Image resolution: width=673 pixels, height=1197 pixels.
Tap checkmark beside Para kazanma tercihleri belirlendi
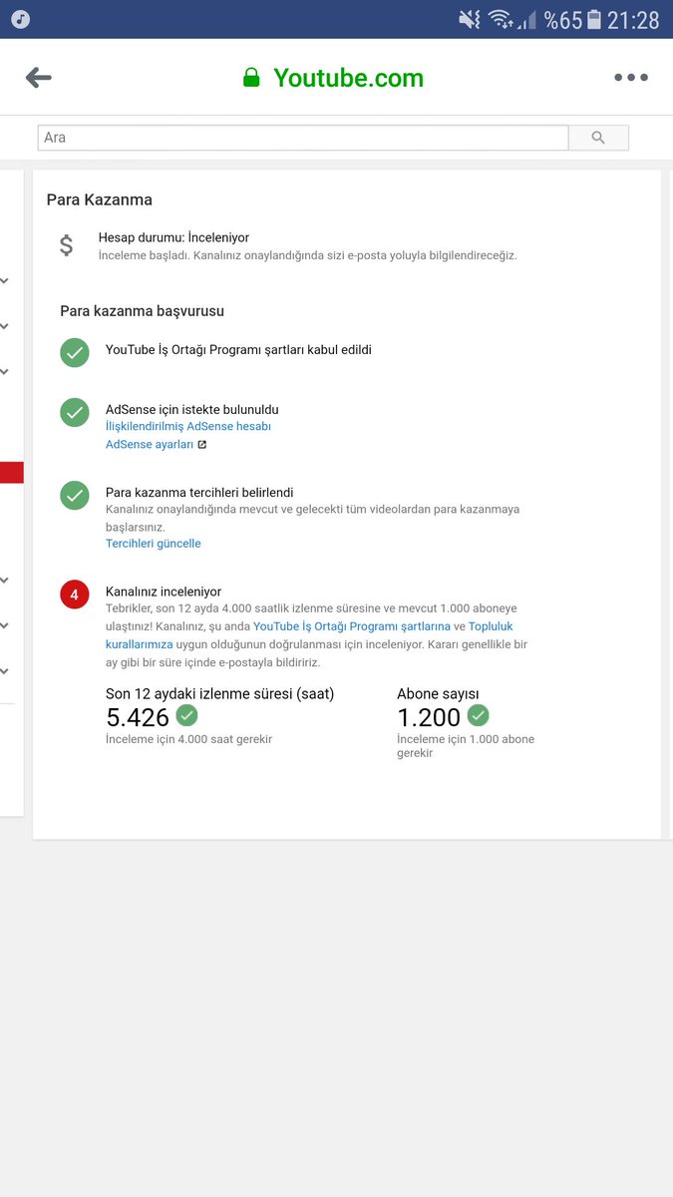(x=75, y=495)
